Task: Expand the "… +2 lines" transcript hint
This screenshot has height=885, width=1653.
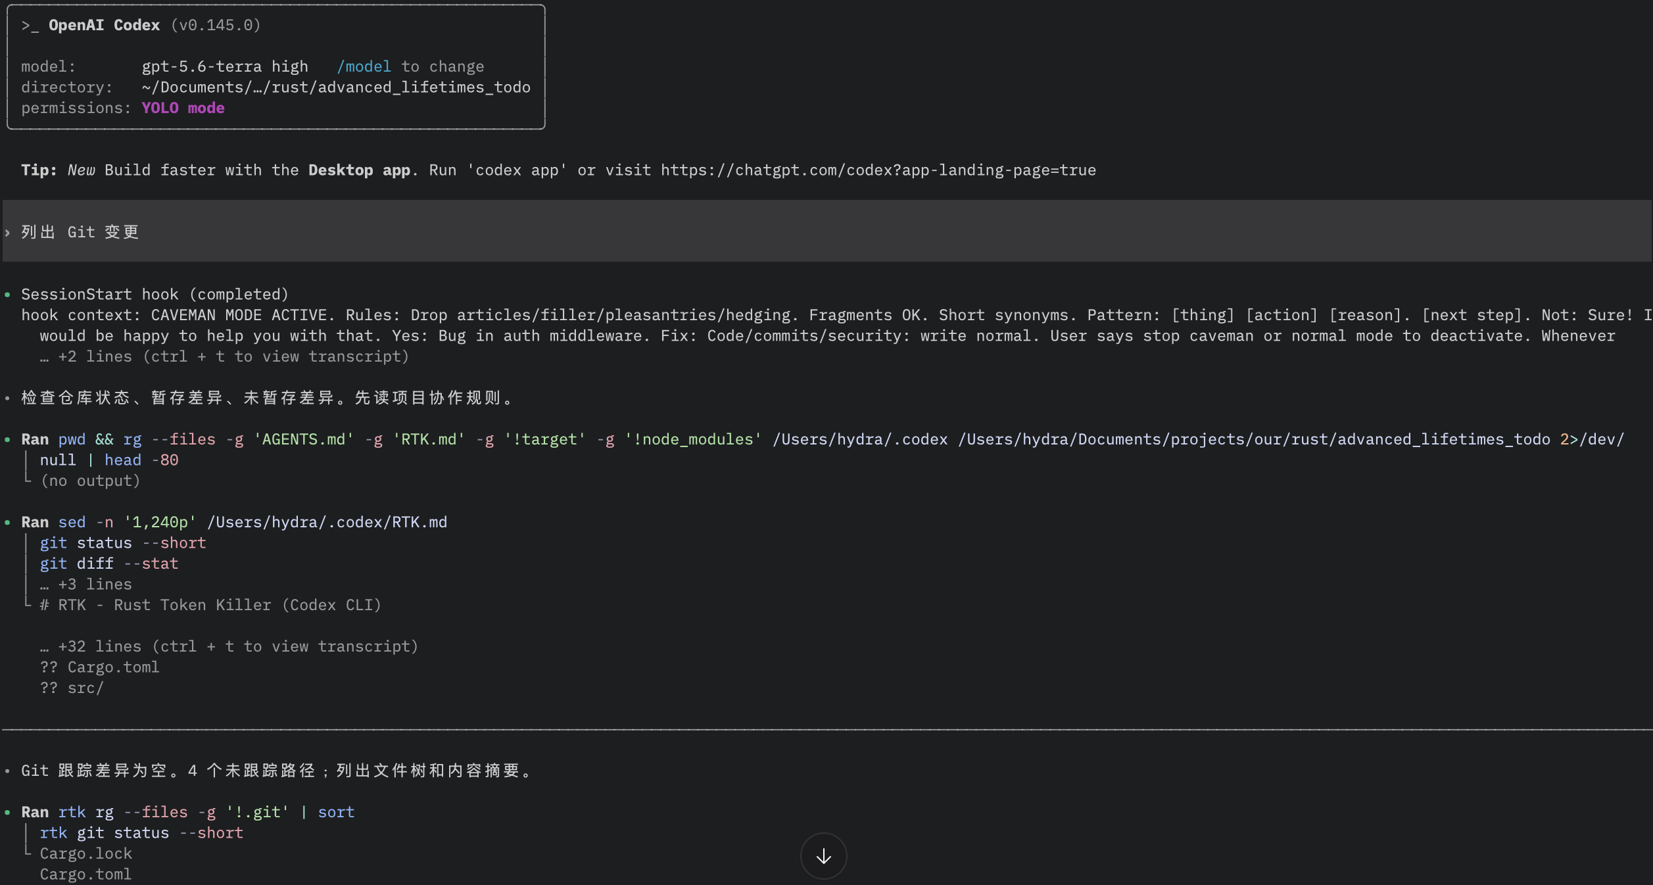Action: pyautogui.click(x=224, y=356)
